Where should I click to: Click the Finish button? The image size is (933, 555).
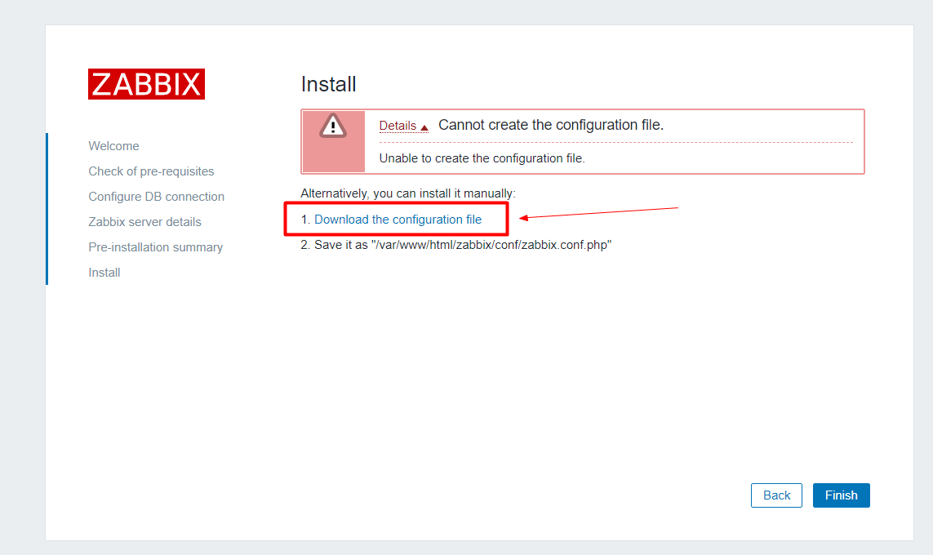coord(842,495)
